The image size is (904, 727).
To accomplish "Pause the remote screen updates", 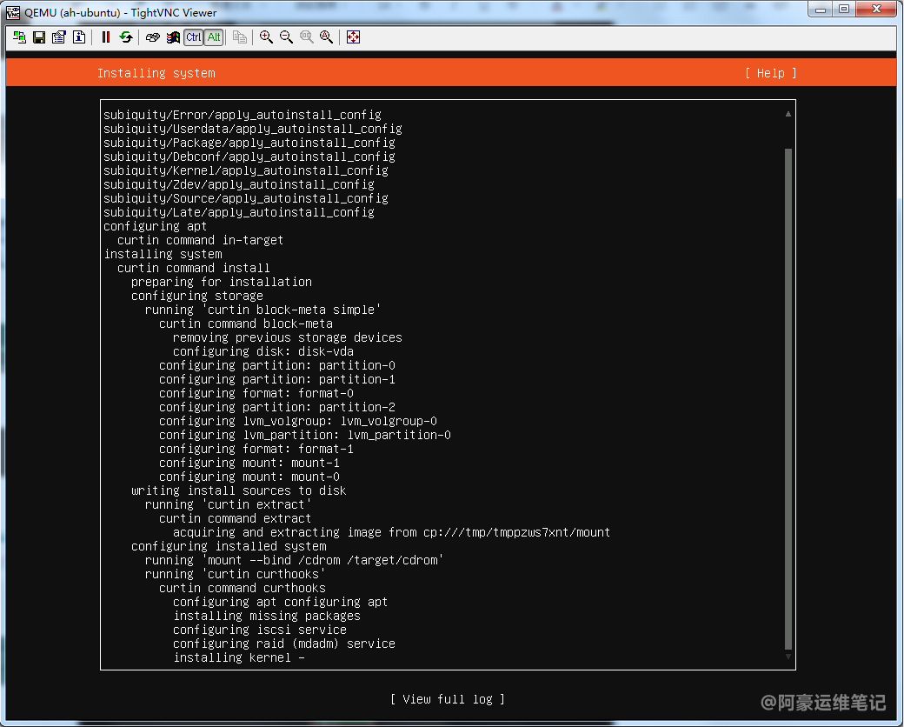I will tap(106, 37).
